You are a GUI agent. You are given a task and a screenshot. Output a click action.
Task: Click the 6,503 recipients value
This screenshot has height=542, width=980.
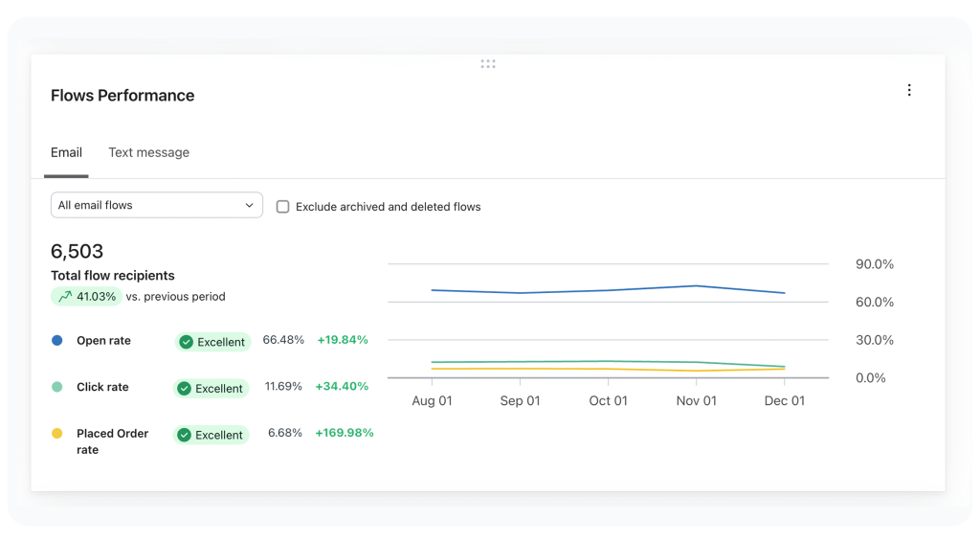click(x=77, y=251)
